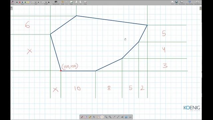Choose the medium eraser size
213x120 pixels.
46,2
